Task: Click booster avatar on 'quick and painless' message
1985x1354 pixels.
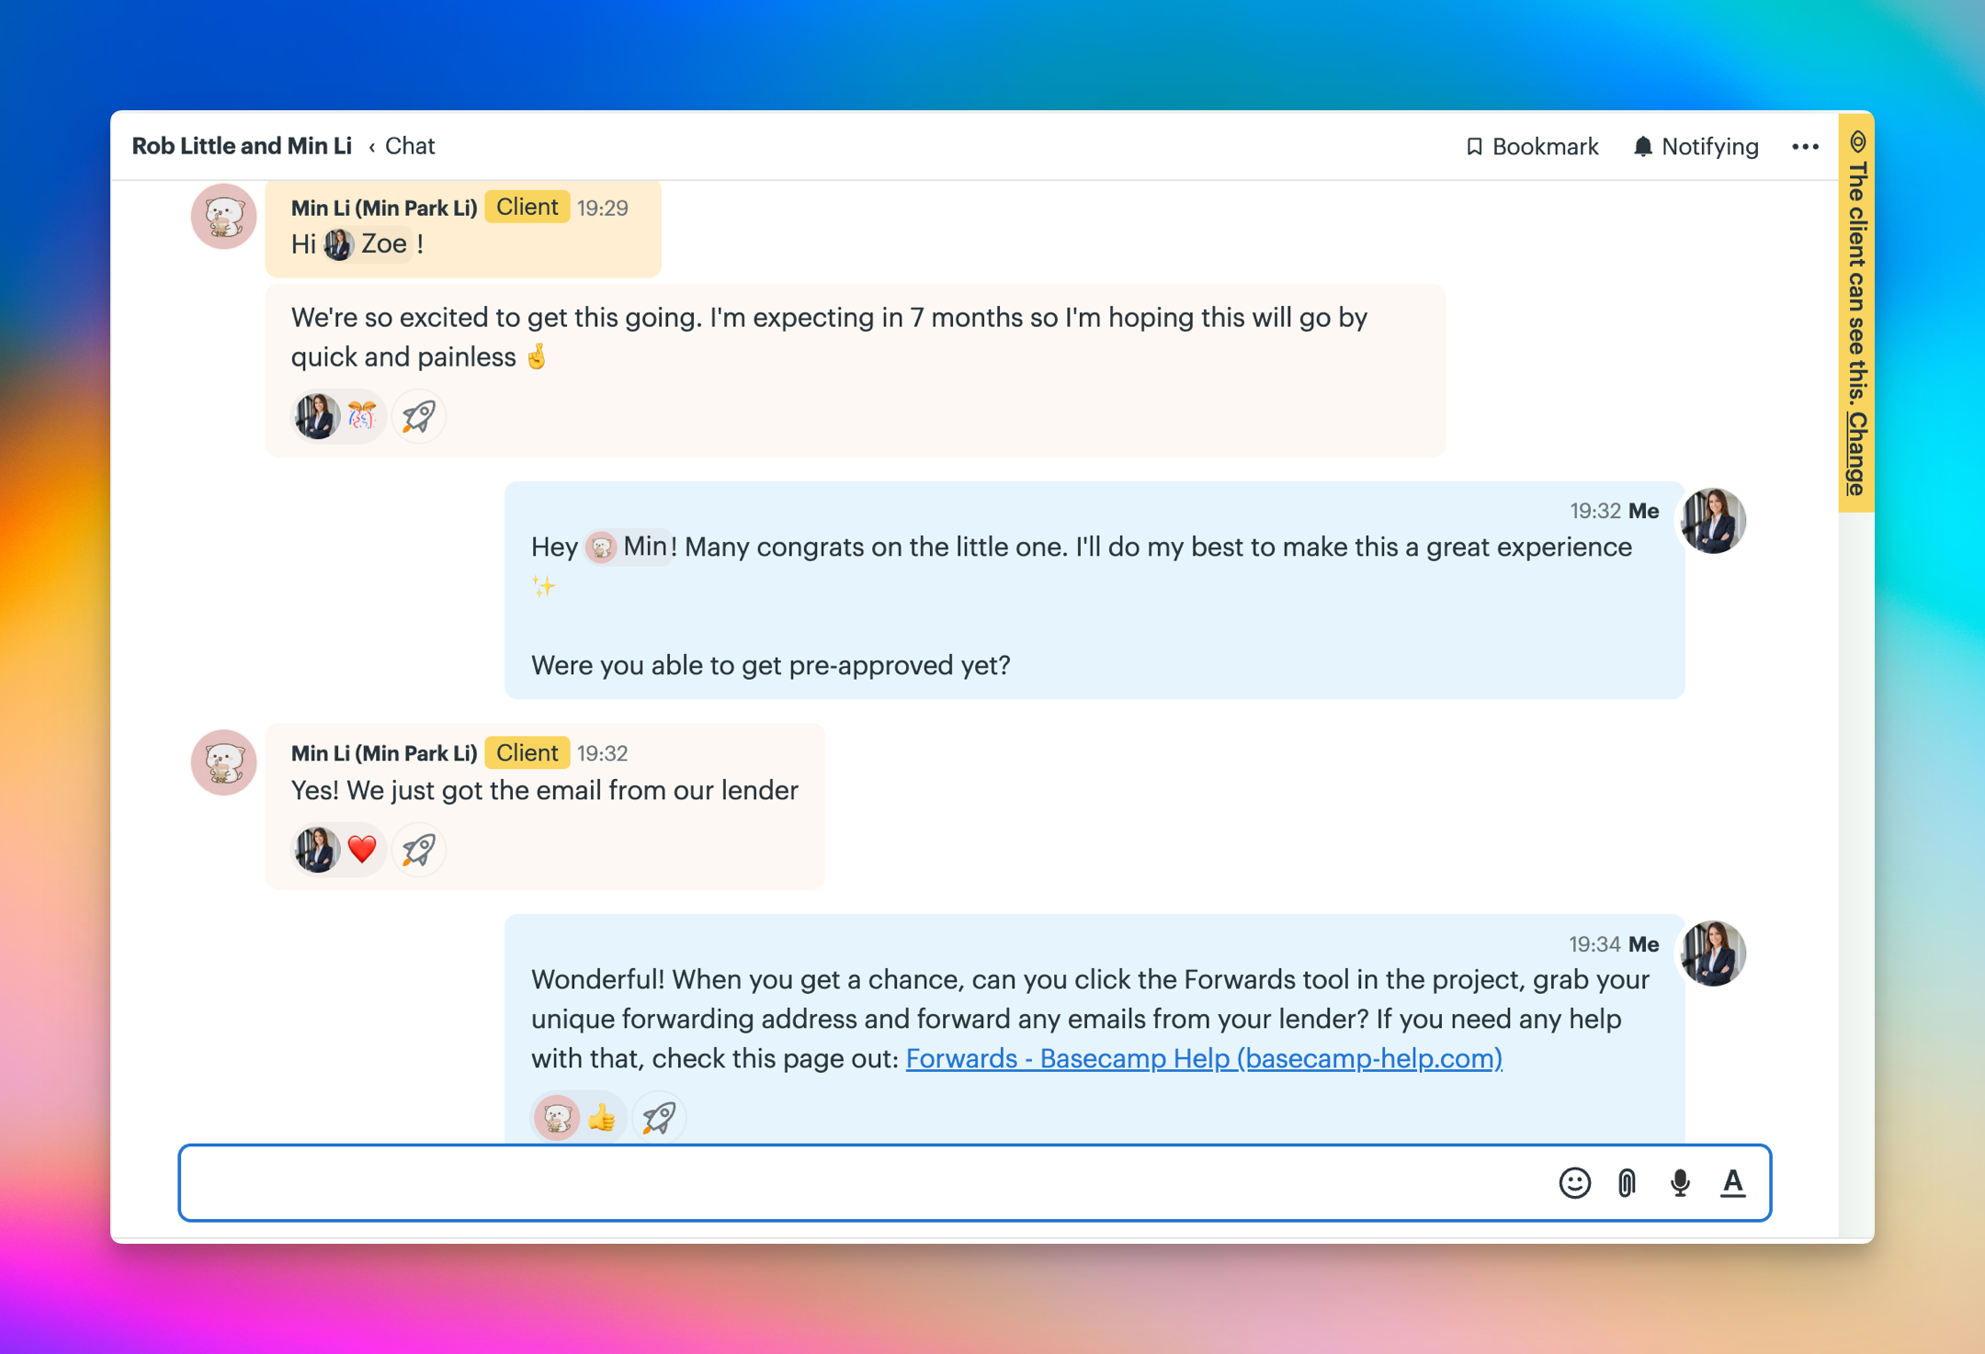Action: tap(316, 416)
